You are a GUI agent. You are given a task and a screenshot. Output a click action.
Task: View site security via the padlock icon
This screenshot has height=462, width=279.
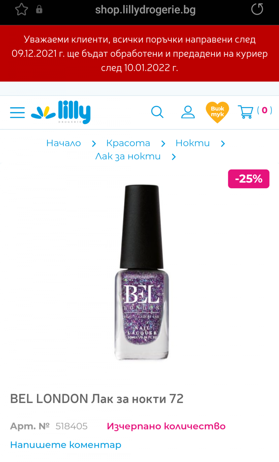[x=39, y=9]
